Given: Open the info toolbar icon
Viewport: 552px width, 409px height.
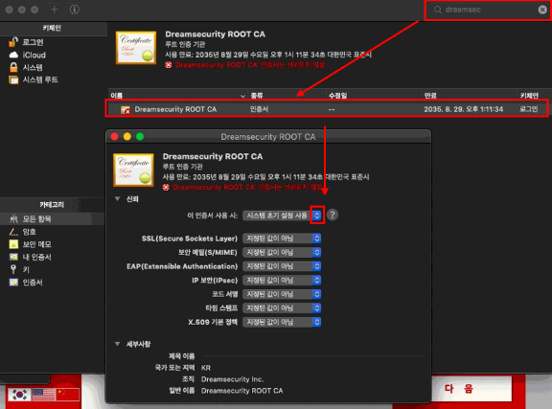Looking at the screenshot, I should 75,10.
